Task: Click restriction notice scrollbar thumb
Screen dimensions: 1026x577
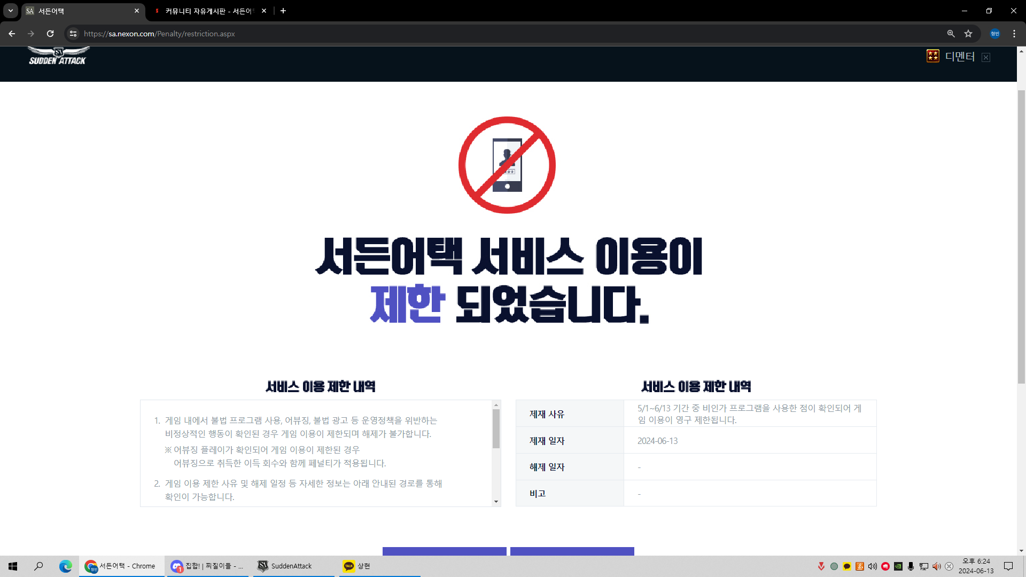Action: pos(496,428)
